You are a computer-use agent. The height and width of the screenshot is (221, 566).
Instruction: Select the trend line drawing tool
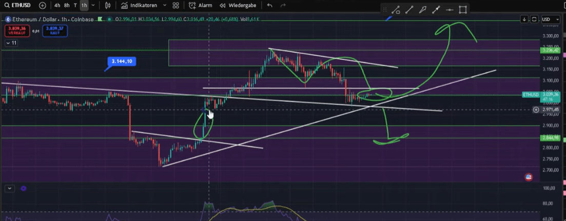[x=409, y=10]
